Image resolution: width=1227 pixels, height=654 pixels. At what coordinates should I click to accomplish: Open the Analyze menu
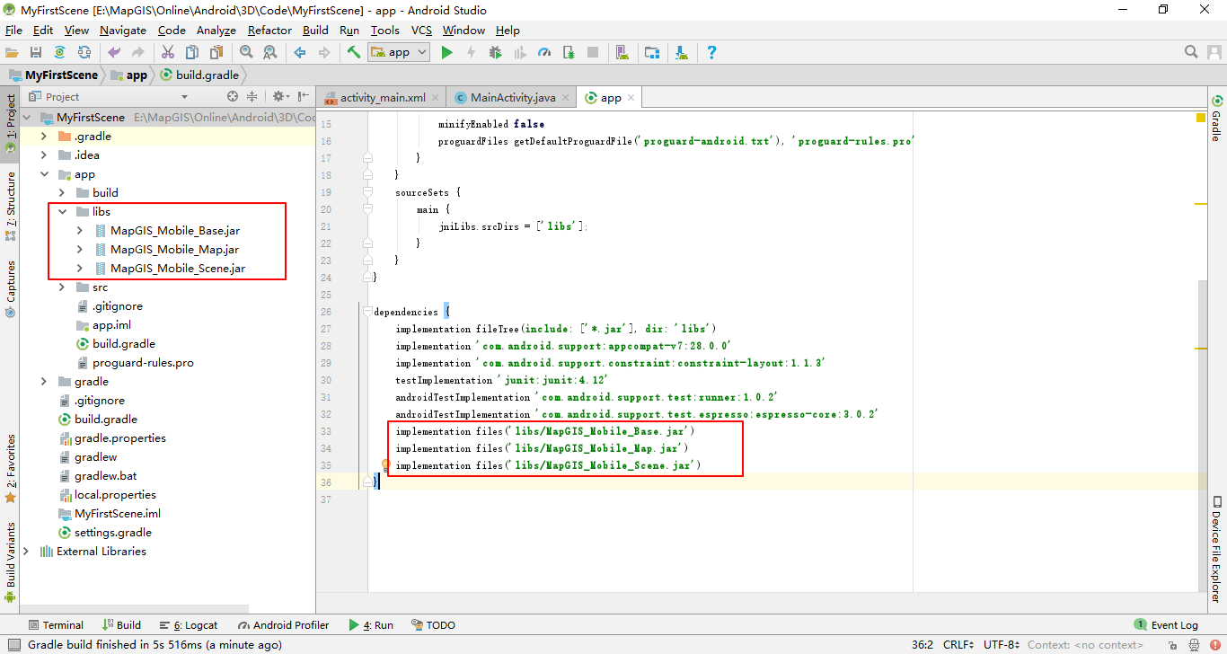point(216,30)
